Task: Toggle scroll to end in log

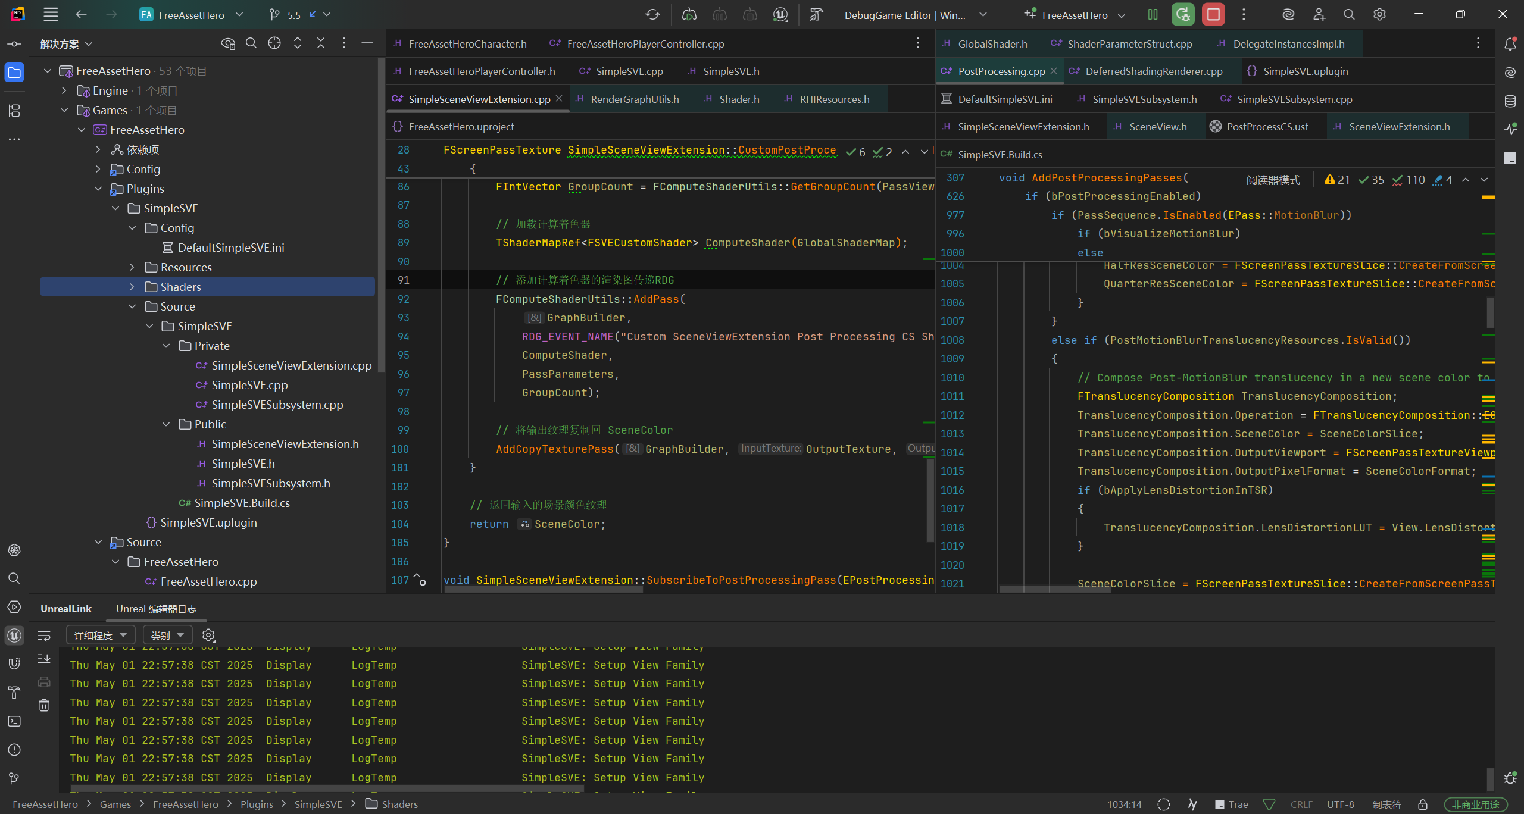Action: [44, 659]
